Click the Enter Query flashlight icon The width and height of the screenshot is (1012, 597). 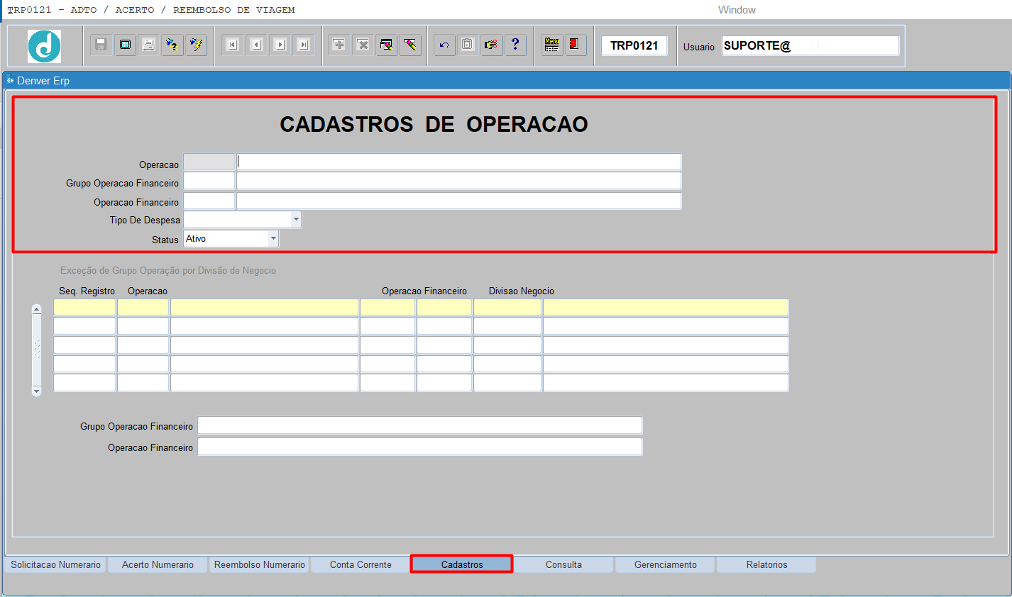tap(172, 45)
